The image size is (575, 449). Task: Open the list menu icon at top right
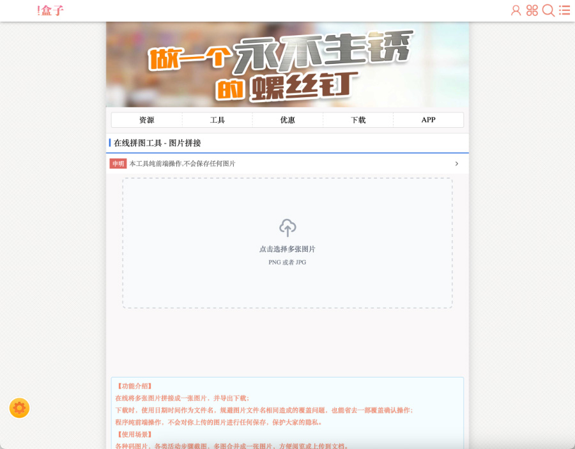coord(565,10)
